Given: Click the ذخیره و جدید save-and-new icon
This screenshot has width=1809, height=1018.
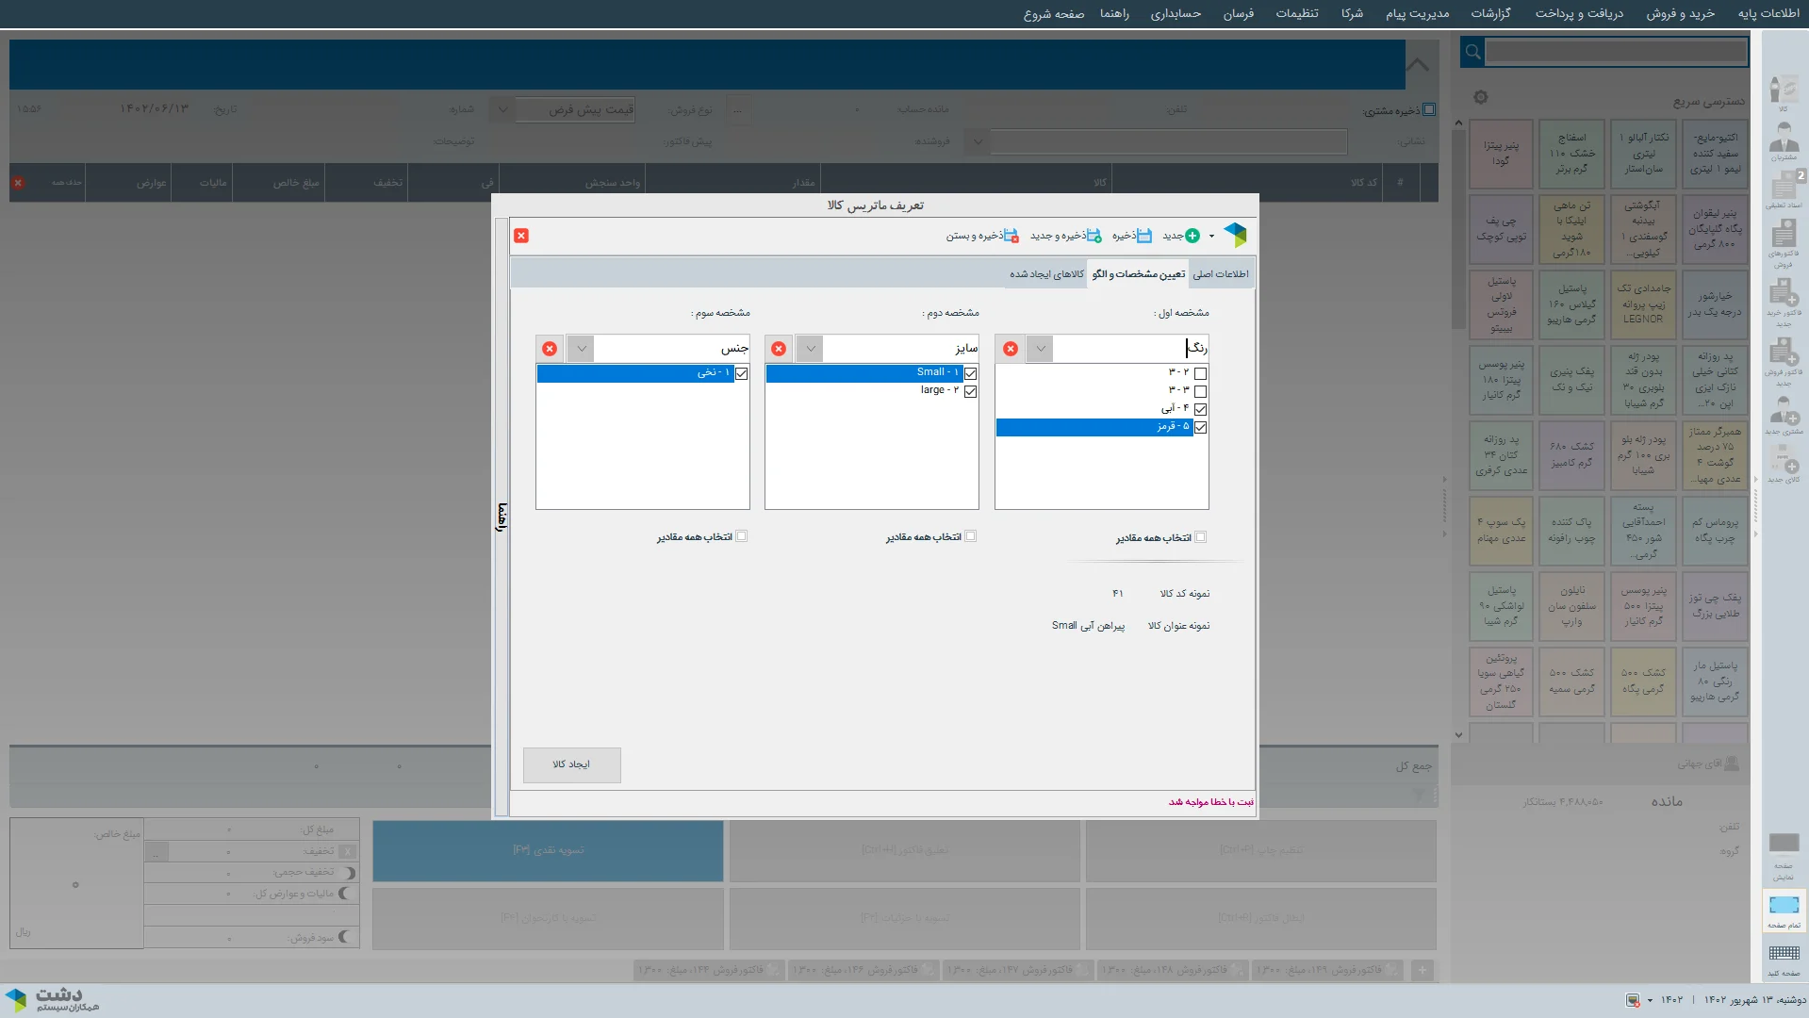Looking at the screenshot, I should [x=1093, y=236].
